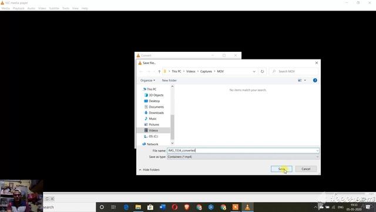Close the Save file dialog
Image resolution: width=376 pixels, height=212 pixels.
point(317,63)
